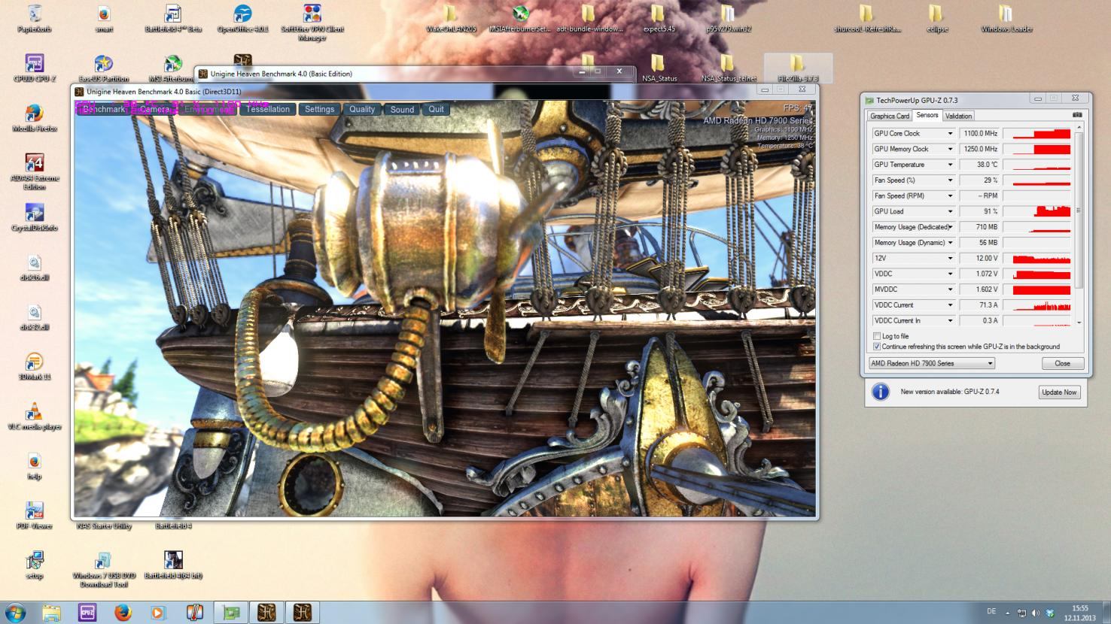The image size is (1111, 624).
Task: Launch VLC media player desktop shortcut
Action: [35, 415]
